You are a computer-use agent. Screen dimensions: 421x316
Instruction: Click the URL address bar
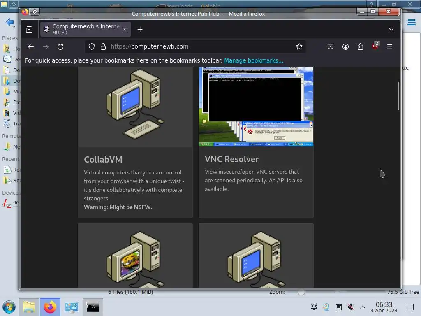coord(195,47)
